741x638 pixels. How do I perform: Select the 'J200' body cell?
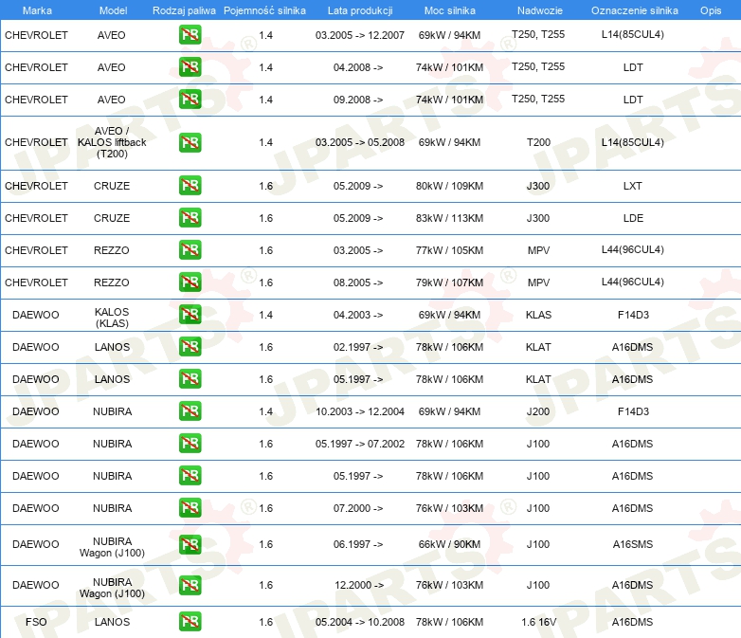538,411
